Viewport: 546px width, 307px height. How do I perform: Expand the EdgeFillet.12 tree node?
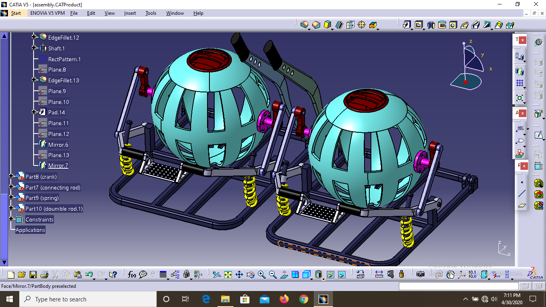click(x=34, y=37)
